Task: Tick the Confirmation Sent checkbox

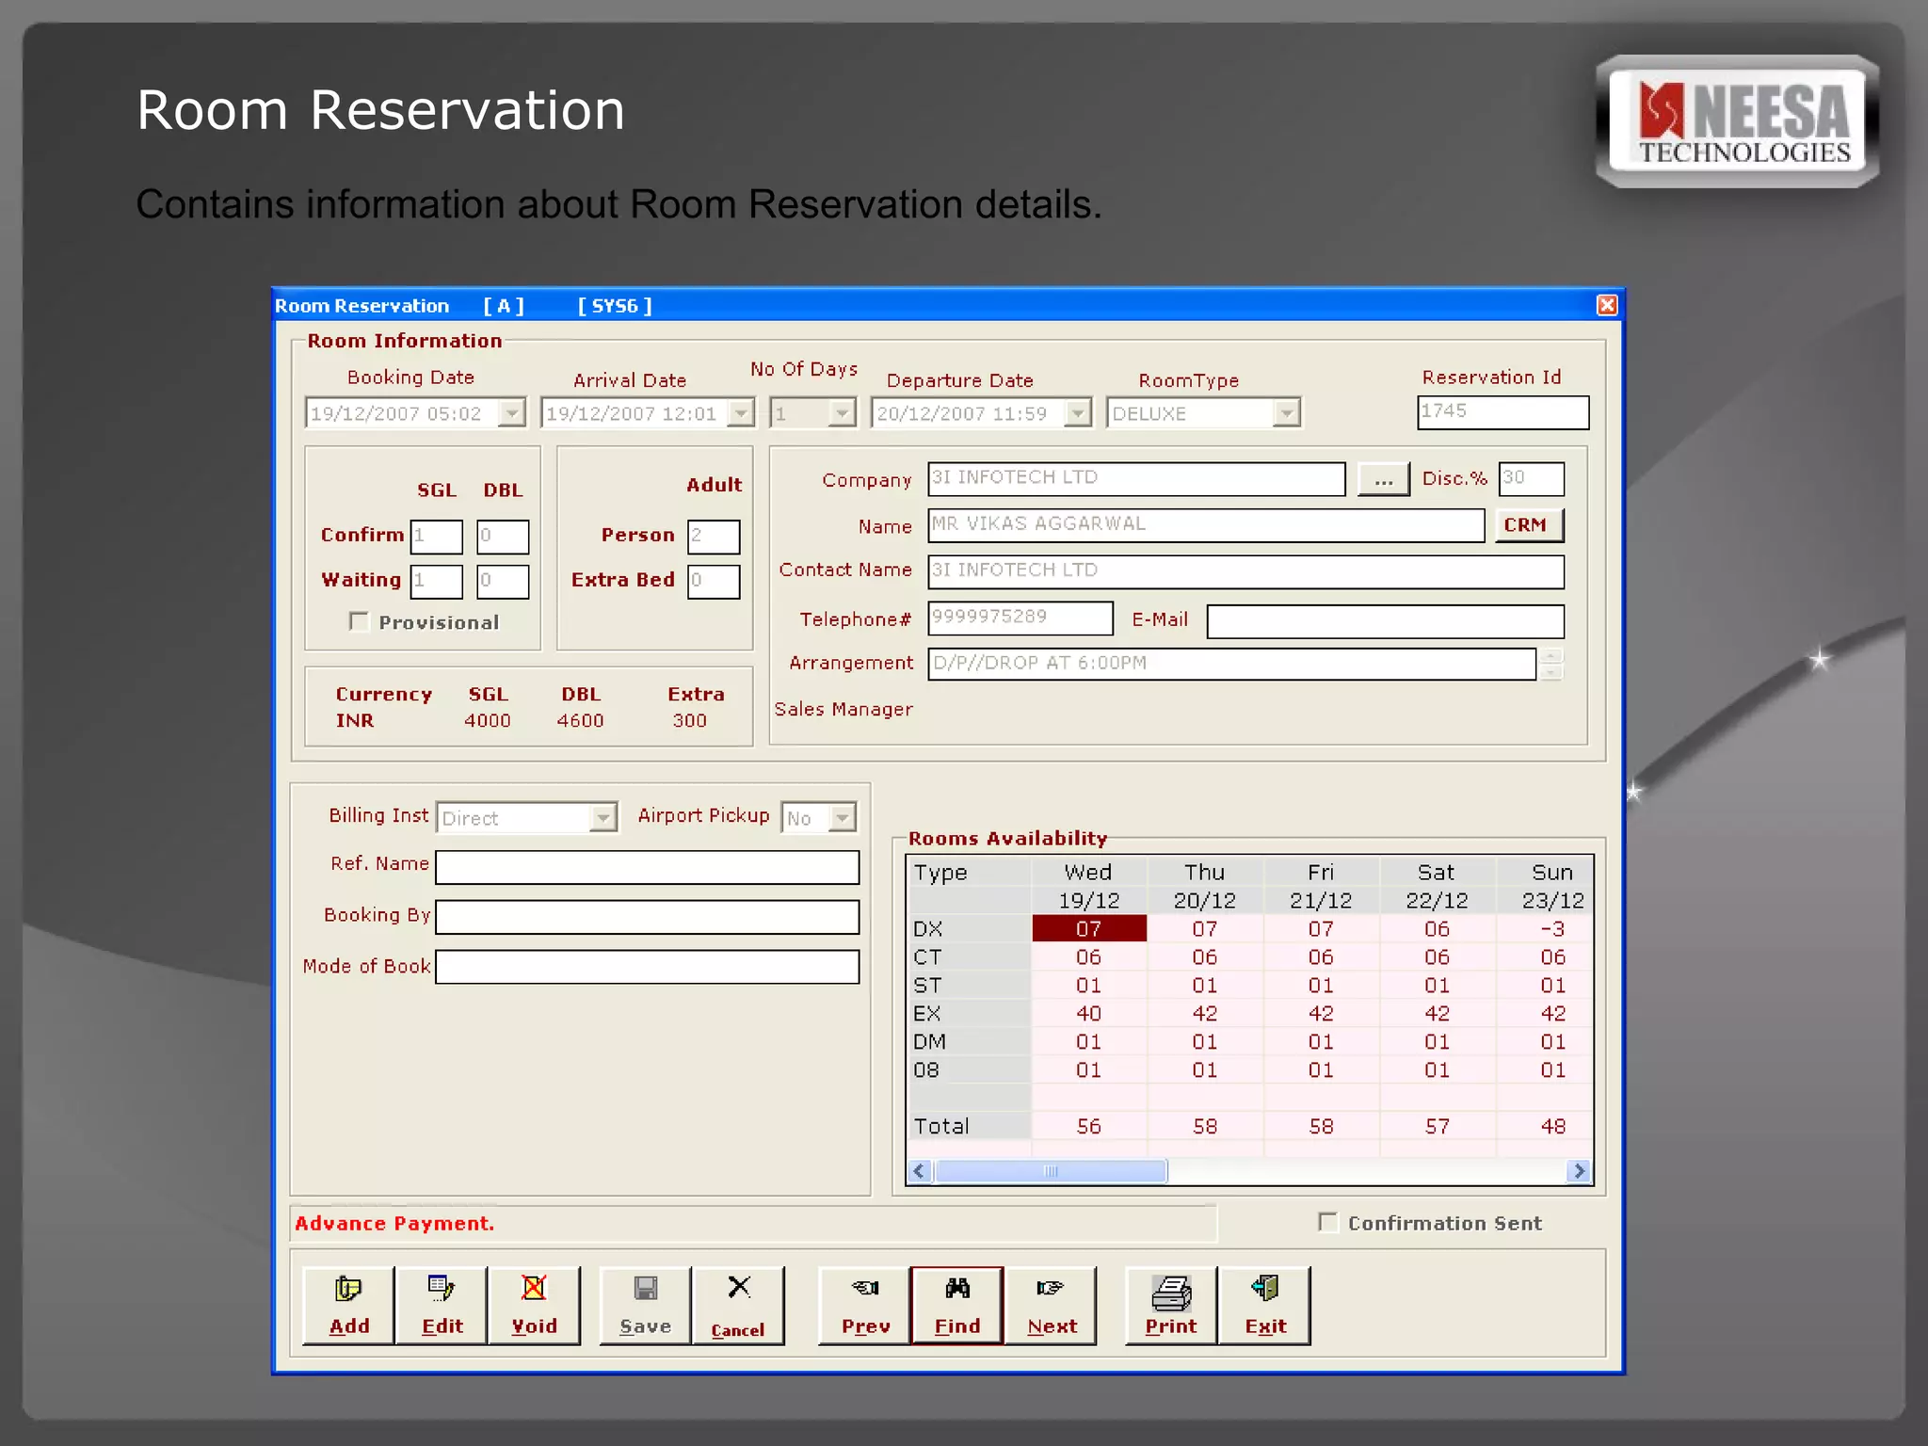Action: (1327, 1222)
